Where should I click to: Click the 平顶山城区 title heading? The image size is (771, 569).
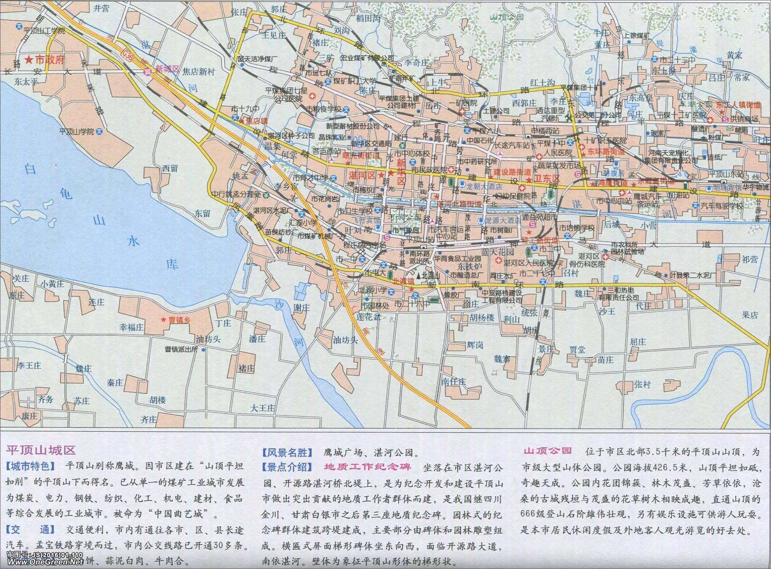40,450
